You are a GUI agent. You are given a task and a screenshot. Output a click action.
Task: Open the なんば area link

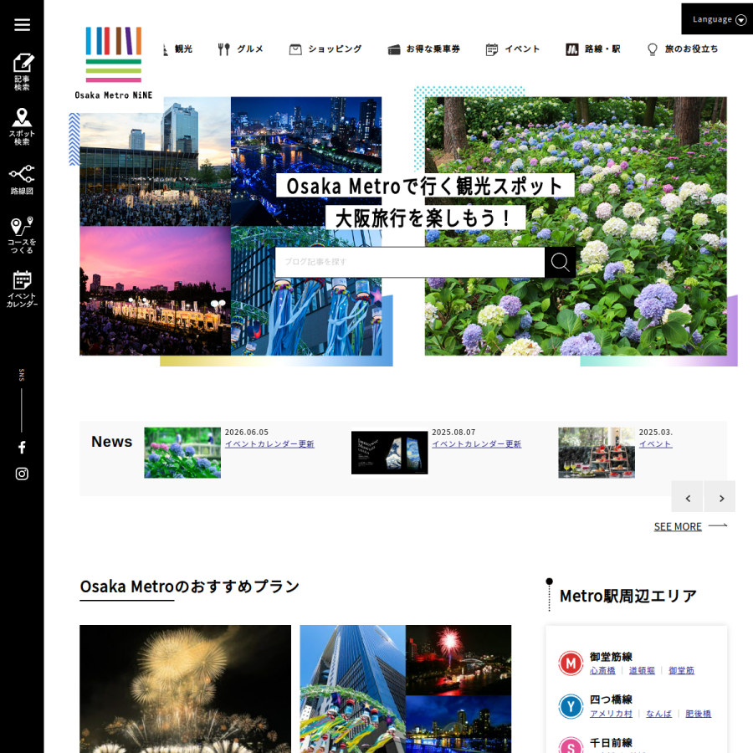tap(658, 714)
